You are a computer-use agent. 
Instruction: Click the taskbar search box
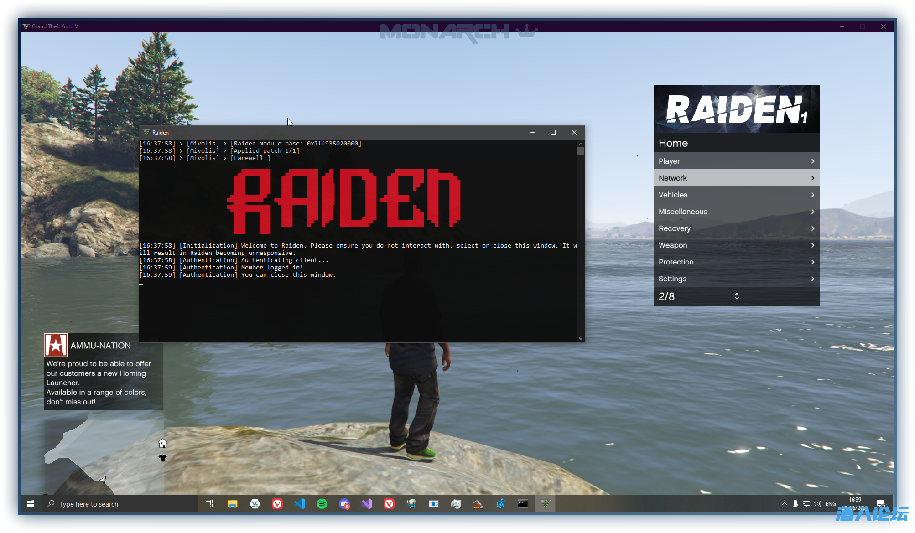click(120, 504)
